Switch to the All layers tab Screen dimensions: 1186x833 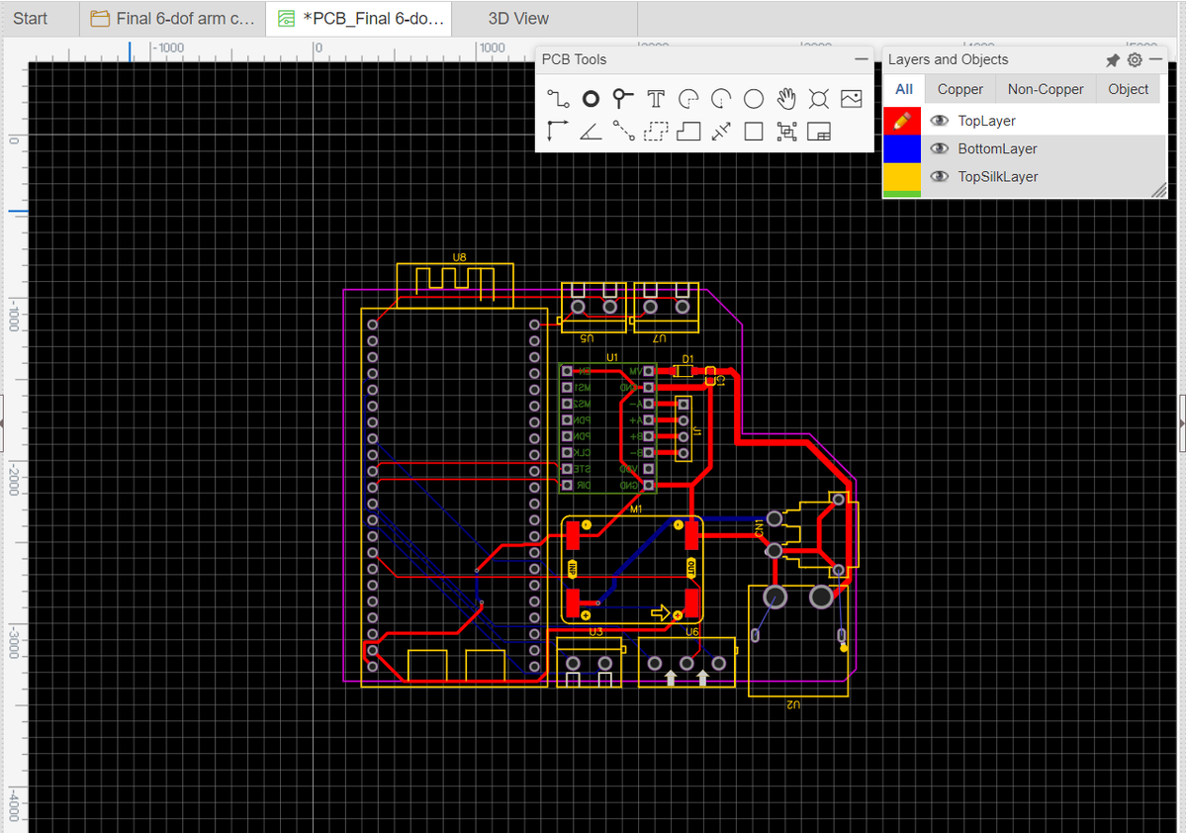point(904,89)
